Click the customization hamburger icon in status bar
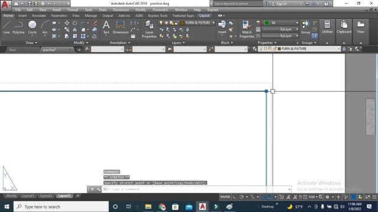This screenshot has height=212, width=378. coord(374,197)
